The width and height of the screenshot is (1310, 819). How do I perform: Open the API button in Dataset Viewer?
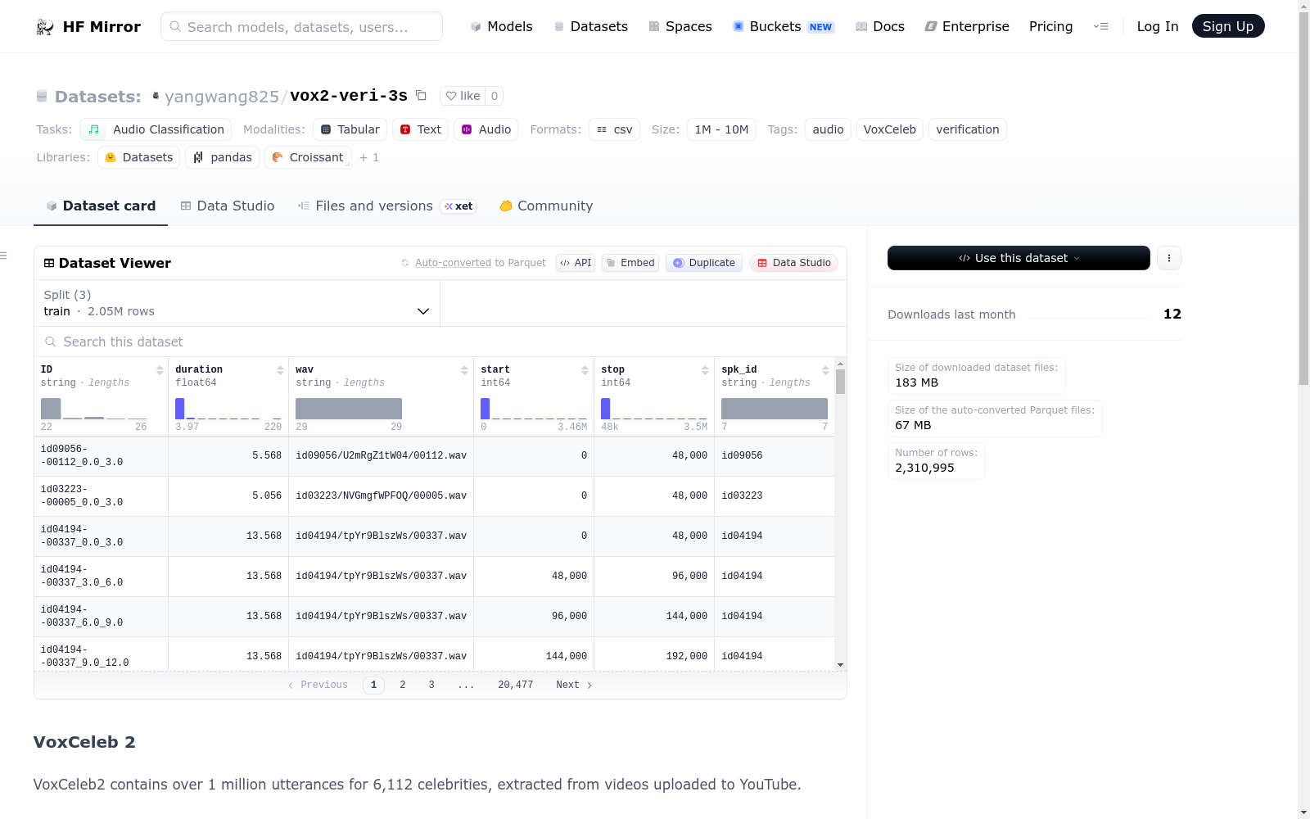tap(576, 263)
